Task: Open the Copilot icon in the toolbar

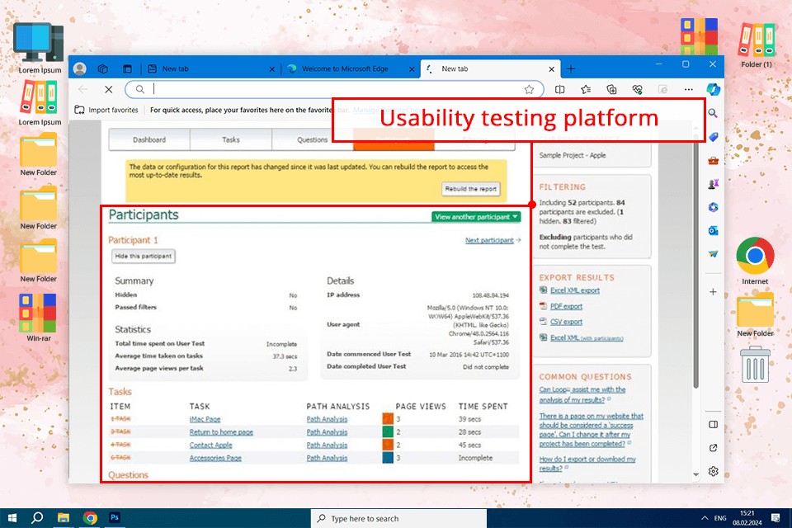Action: [713, 89]
